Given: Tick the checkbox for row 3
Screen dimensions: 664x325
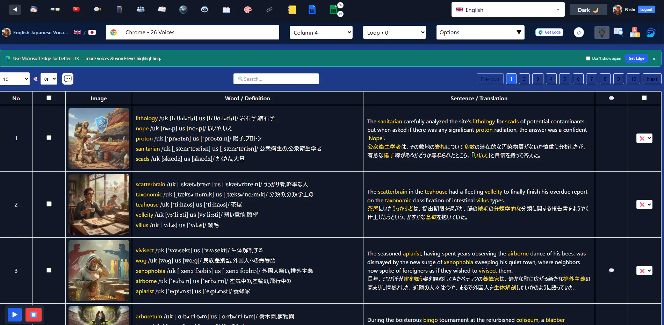Looking at the screenshot, I should pyautogui.click(x=49, y=270).
